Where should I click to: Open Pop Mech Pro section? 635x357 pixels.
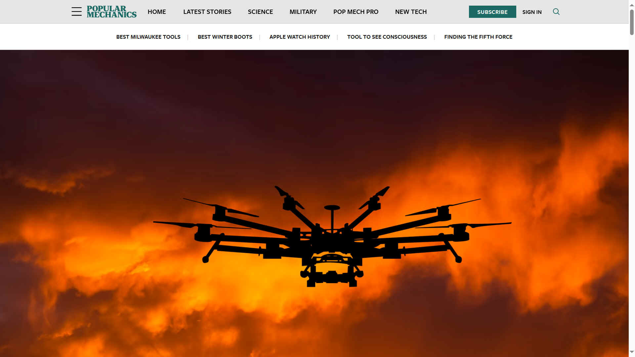click(x=356, y=12)
